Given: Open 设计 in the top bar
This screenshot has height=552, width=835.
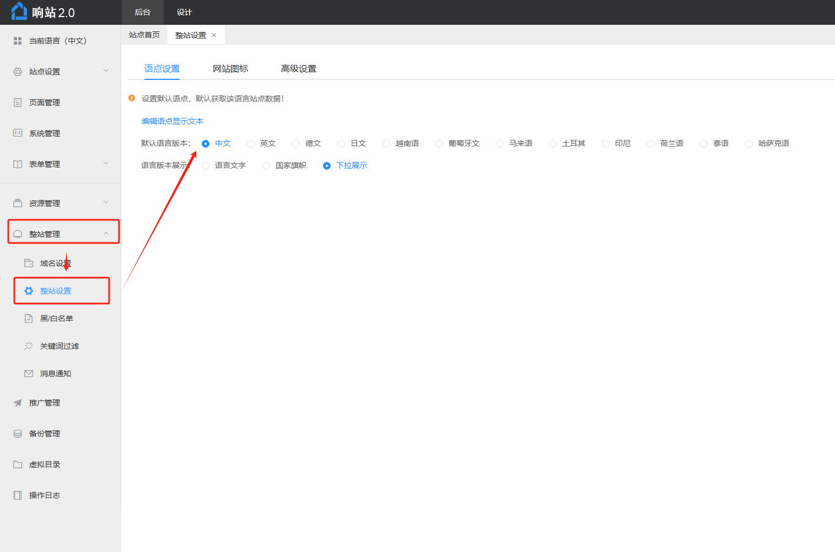Looking at the screenshot, I should (x=184, y=12).
